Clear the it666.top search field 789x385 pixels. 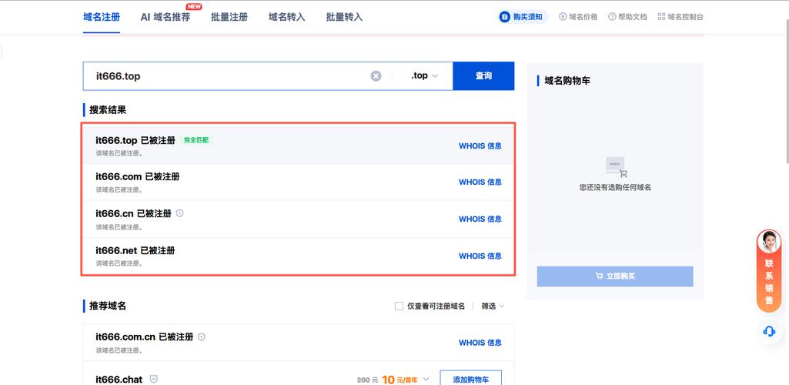[x=376, y=76]
